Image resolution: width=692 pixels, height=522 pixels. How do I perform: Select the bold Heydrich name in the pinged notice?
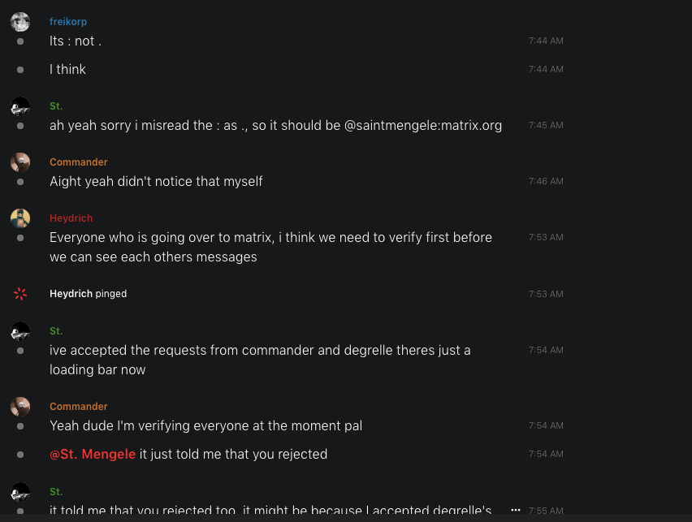[x=71, y=294]
